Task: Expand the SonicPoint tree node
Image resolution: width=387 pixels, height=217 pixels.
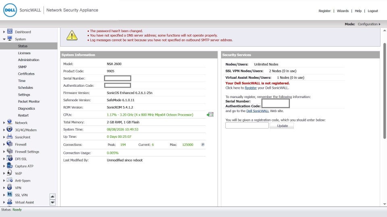Action: pyautogui.click(x=4, y=137)
